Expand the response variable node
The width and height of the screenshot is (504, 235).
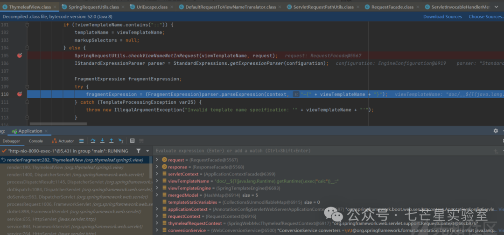(157, 167)
